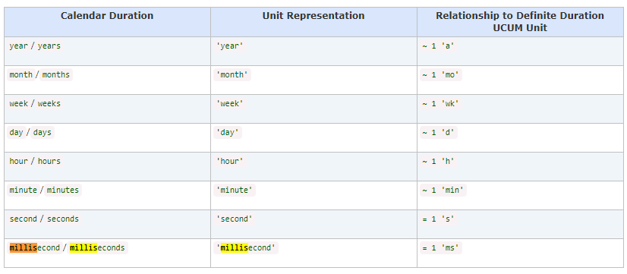Screen dimensions: 627x274
Task: Select the 'seconds' plural code
Action: click(63, 219)
